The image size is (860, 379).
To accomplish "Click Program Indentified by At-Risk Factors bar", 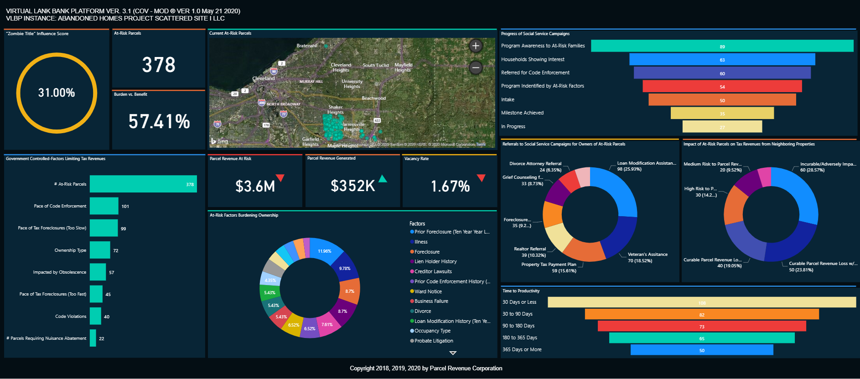I will coord(722,86).
